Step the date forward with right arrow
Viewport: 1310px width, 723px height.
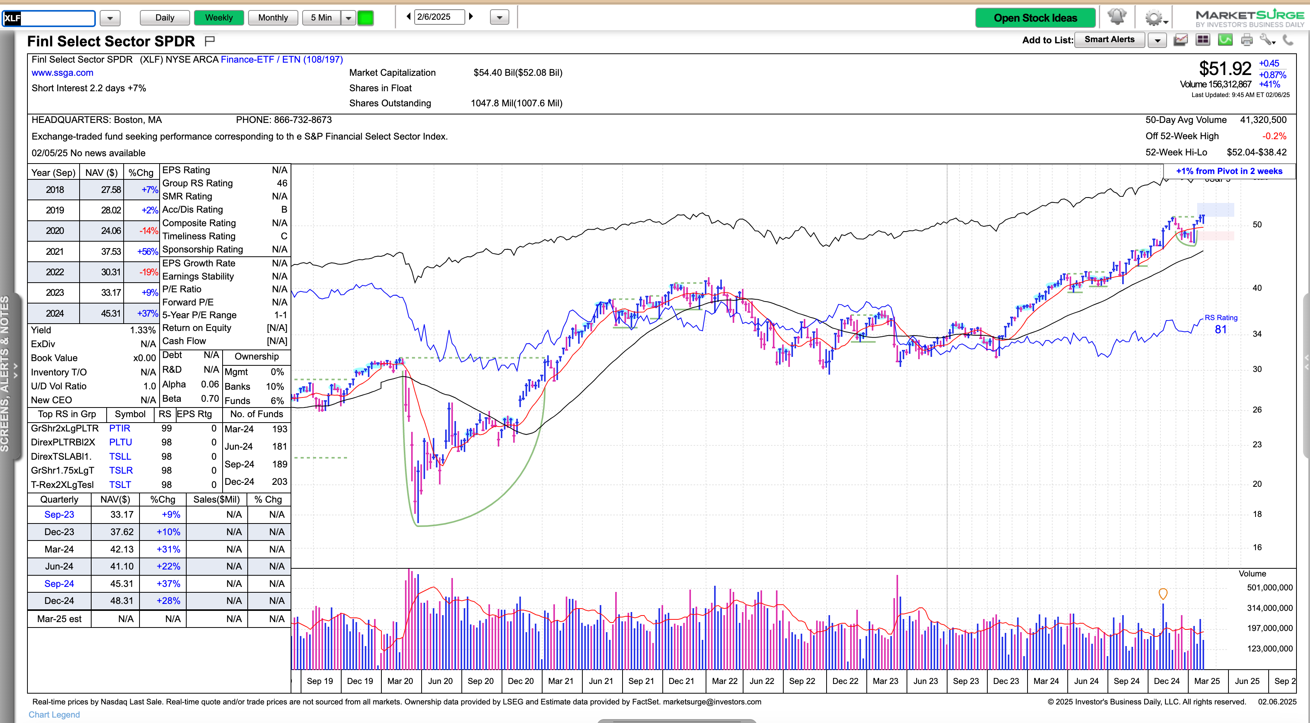click(471, 16)
